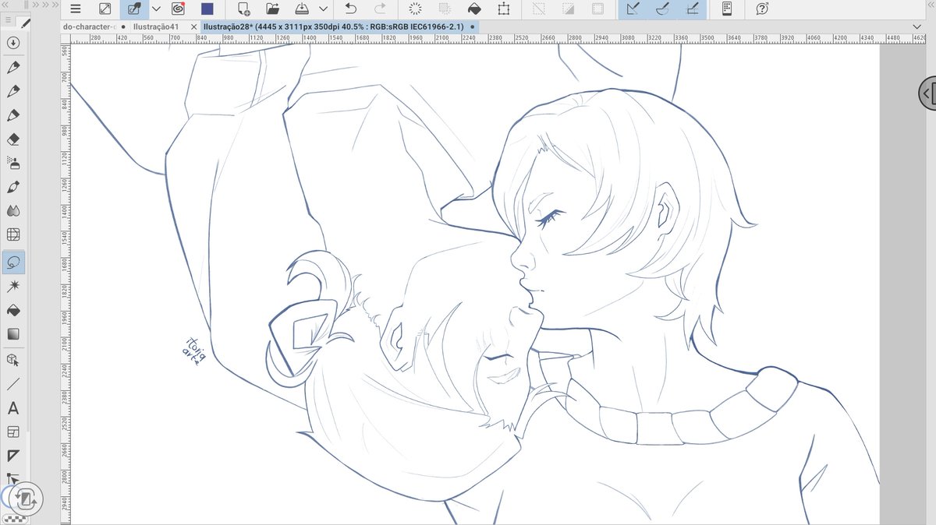This screenshot has height=525, width=936.
Task: Select the Auto select magic wand tool
Action: [x=13, y=287]
